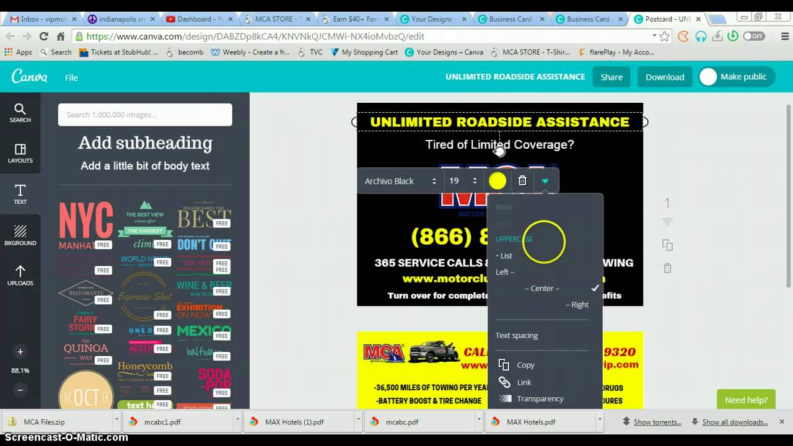Open the mcabc1.pdf download options arrow
The image size is (793, 446).
237,421
